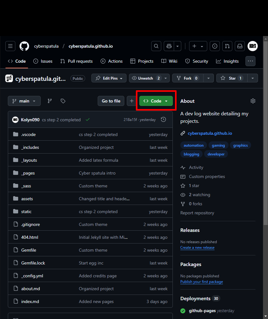Viewport: 268px width, 319px height.
Task: Open the 404.html file
Action: [x=30, y=237]
